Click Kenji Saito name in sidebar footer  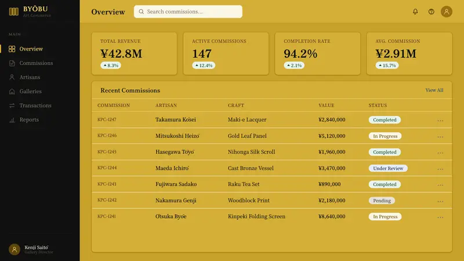click(37, 247)
